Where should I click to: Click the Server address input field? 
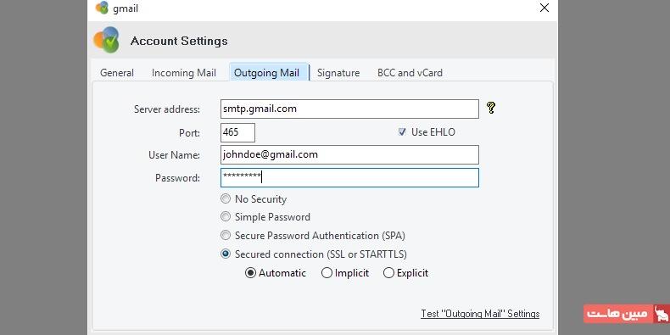pyautogui.click(x=349, y=109)
